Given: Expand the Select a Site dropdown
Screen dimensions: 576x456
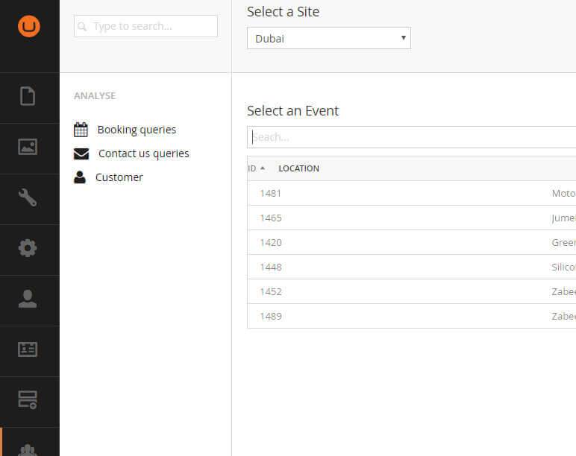Looking at the screenshot, I should (x=328, y=38).
